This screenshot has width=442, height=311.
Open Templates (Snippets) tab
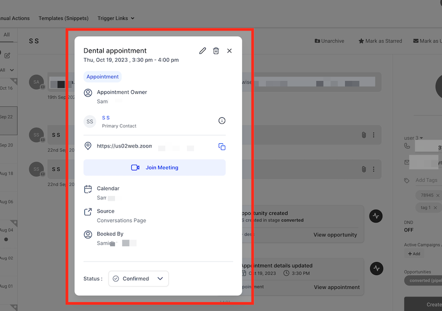coord(63,18)
